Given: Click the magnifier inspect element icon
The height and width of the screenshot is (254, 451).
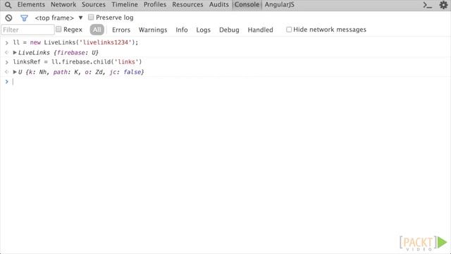Looking at the screenshot, I should [x=8, y=5].
